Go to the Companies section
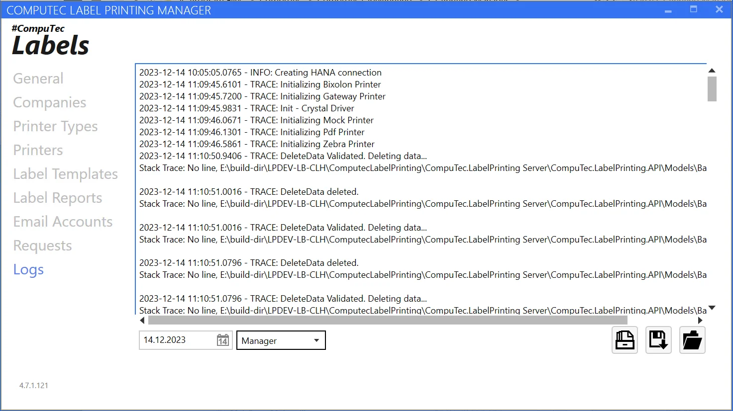This screenshot has height=411, width=733. pyautogui.click(x=50, y=102)
